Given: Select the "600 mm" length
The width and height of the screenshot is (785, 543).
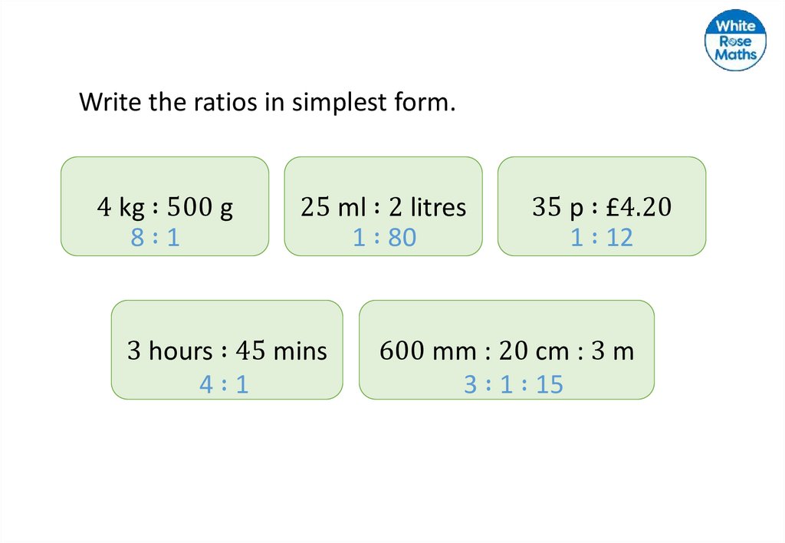Looking at the screenshot, I should 418,351.
